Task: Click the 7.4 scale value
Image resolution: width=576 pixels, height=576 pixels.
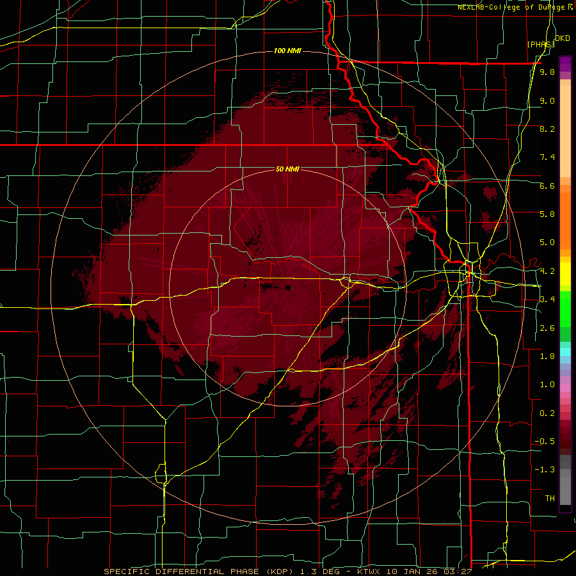Action: point(547,157)
